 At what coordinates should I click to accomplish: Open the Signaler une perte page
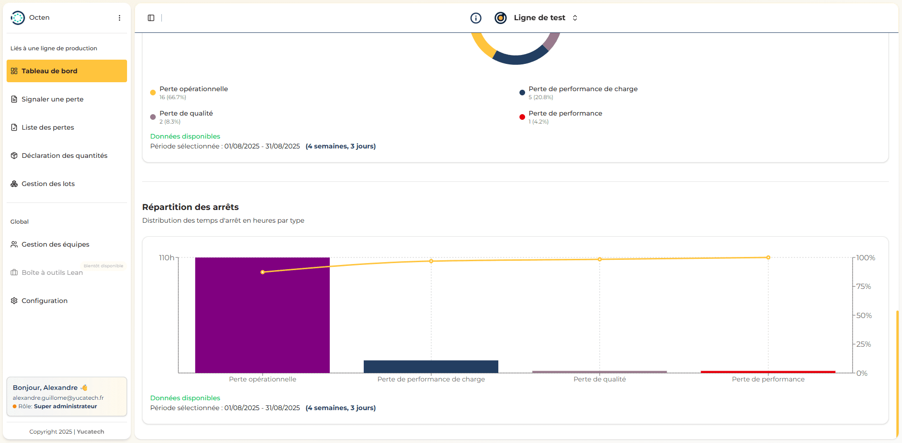(52, 99)
